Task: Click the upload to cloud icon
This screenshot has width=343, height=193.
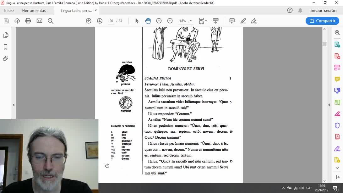Action: click(17, 21)
